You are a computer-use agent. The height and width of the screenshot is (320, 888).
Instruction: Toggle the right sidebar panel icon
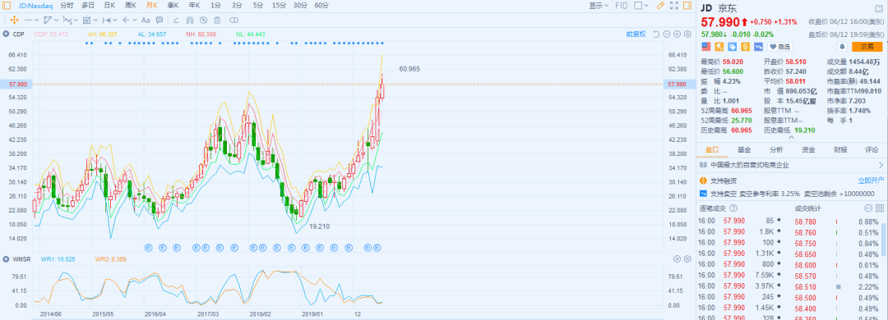pyautogui.click(x=687, y=6)
